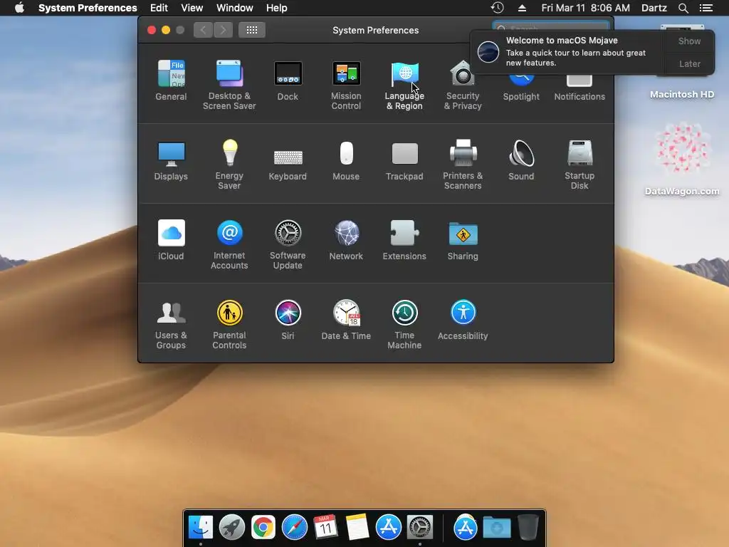This screenshot has height=547, width=729.
Task: Open Mission Control preferences
Action: click(346, 85)
